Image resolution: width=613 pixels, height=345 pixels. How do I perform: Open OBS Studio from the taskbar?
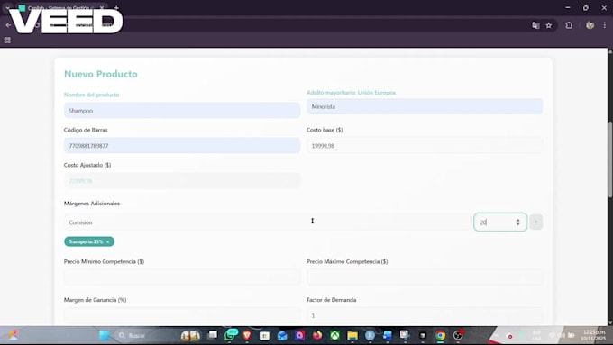[x=458, y=335]
